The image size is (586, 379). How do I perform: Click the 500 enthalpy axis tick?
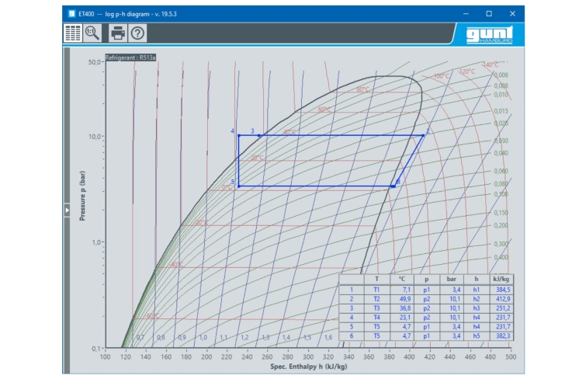(511, 357)
